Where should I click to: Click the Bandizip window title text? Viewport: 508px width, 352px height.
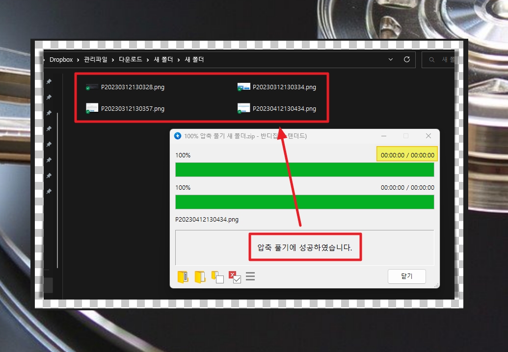[x=245, y=136]
